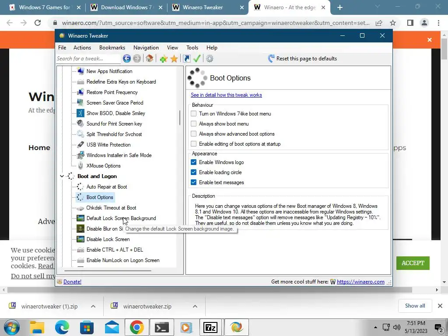
Task: Click the Disable Lock Screen icon
Action: [x=80, y=239]
